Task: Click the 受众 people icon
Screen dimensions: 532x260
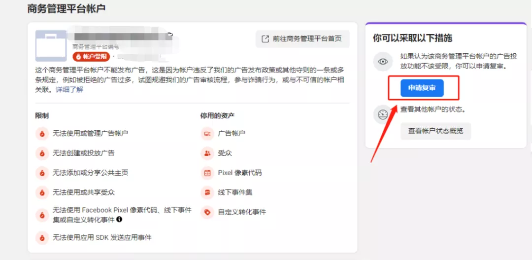Action: (207, 153)
